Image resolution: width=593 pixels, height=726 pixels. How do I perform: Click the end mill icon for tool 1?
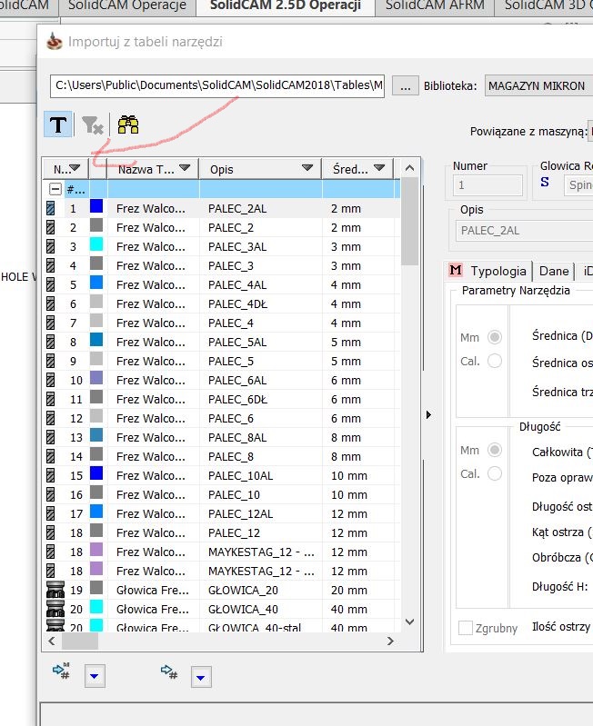(x=51, y=208)
